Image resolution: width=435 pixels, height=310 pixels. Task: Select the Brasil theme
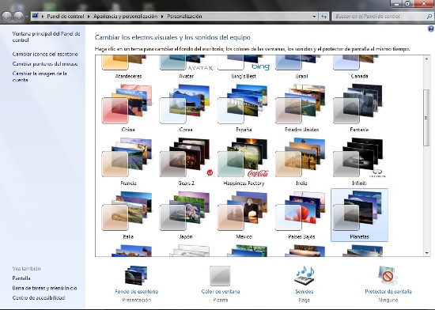coord(301,67)
